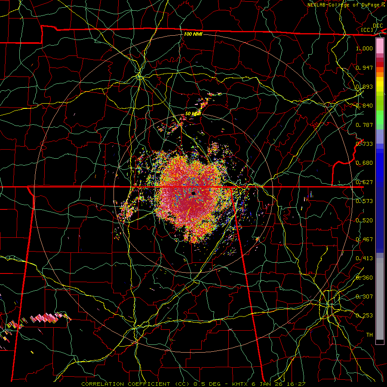
Task: Click the 0.520 scale value
Action: pos(364,220)
